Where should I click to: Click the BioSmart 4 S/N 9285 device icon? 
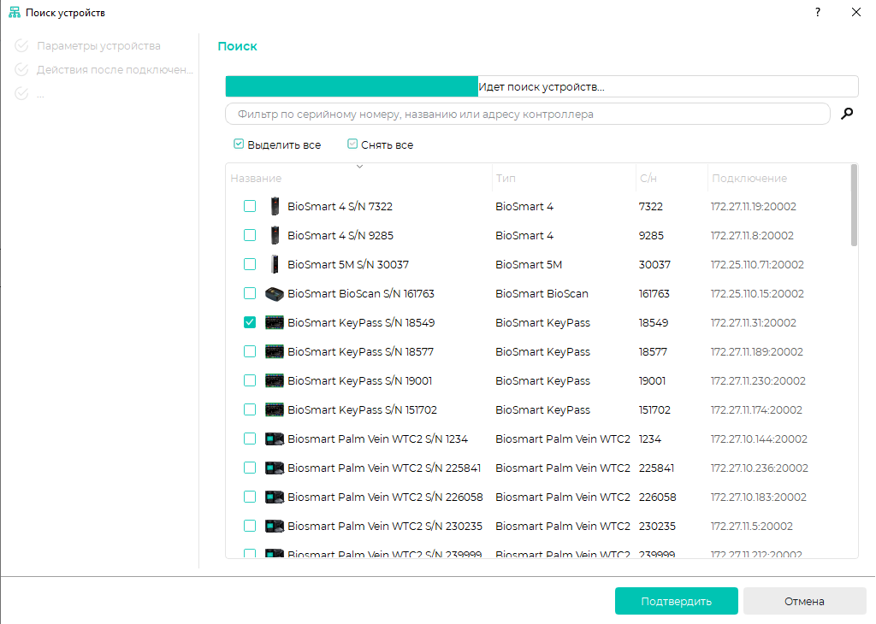tap(275, 236)
